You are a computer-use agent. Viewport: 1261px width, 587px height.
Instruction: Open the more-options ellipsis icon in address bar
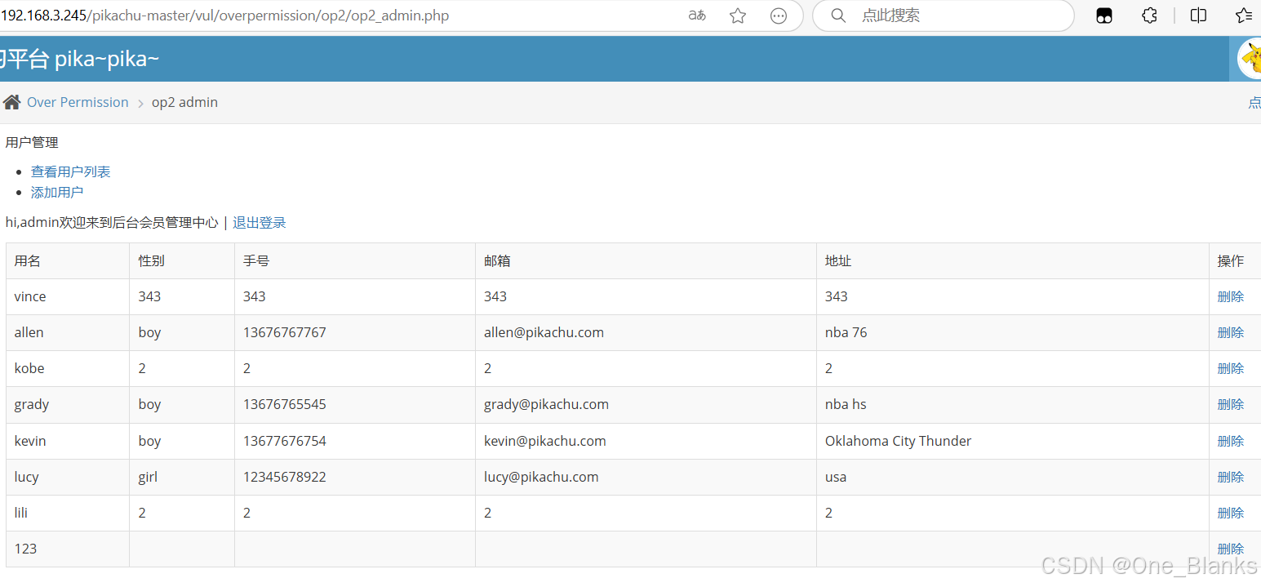[x=779, y=16]
